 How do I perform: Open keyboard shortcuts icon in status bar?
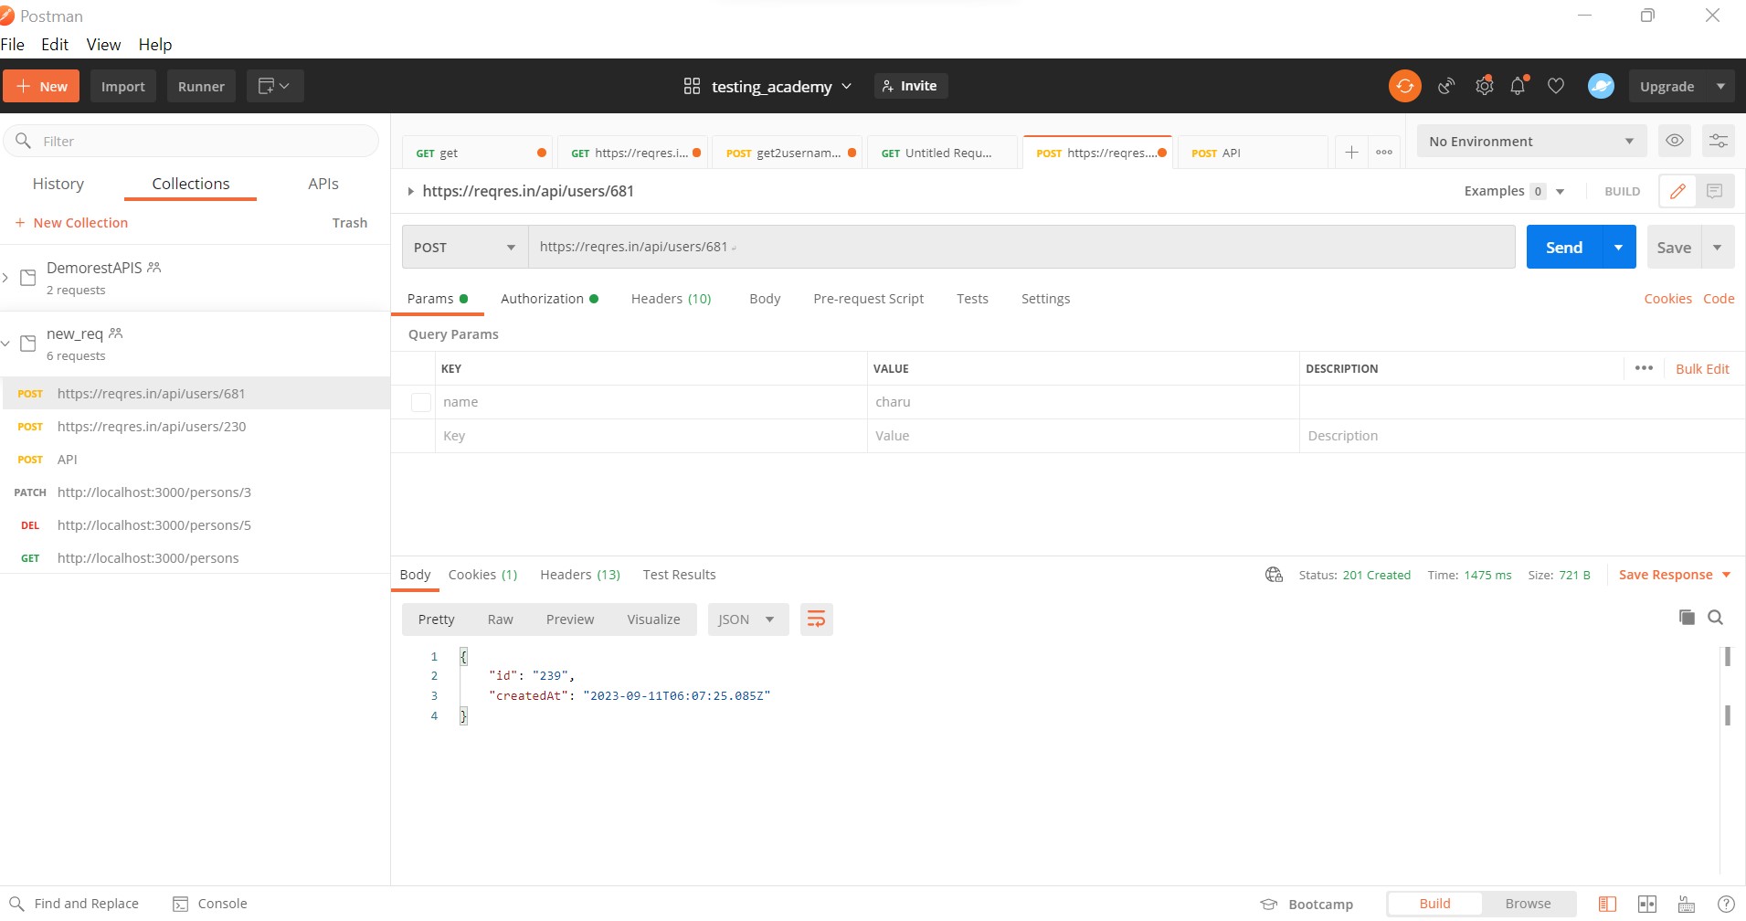point(1687,904)
